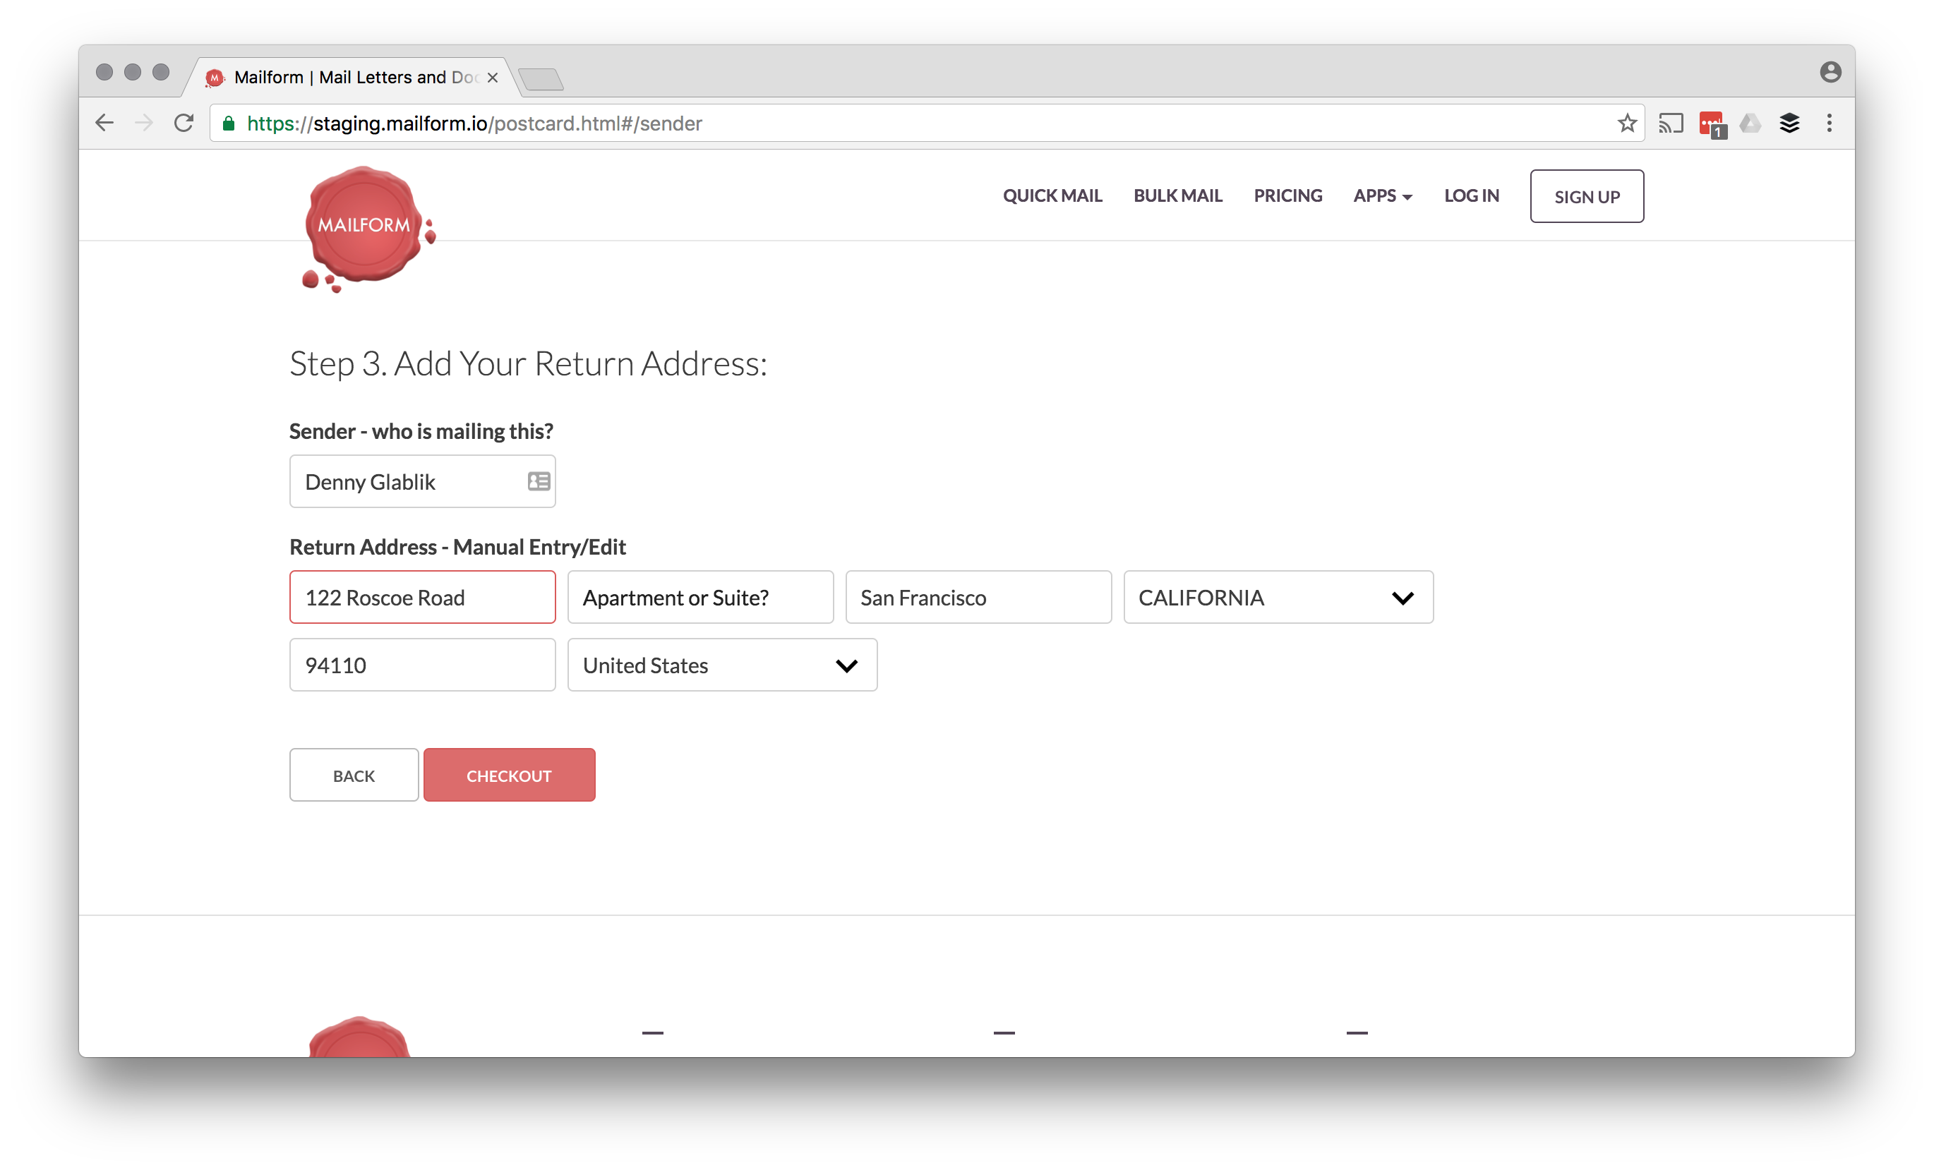This screenshot has width=1934, height=1170.
Task: Click the Cast screen icon in toolbar
Action: (x=1670, y=123)
